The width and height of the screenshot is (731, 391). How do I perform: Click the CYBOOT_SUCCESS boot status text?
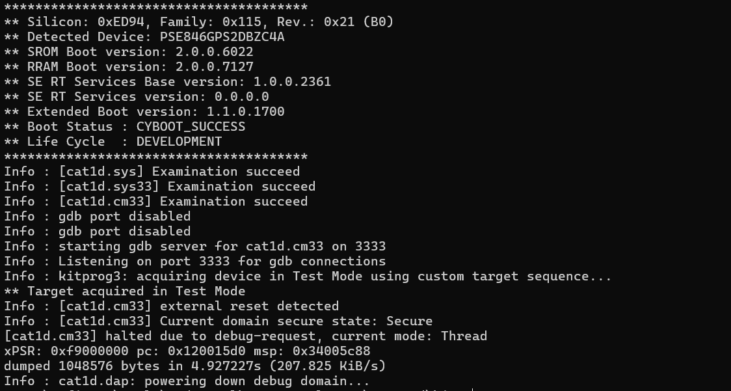point(191,127)
